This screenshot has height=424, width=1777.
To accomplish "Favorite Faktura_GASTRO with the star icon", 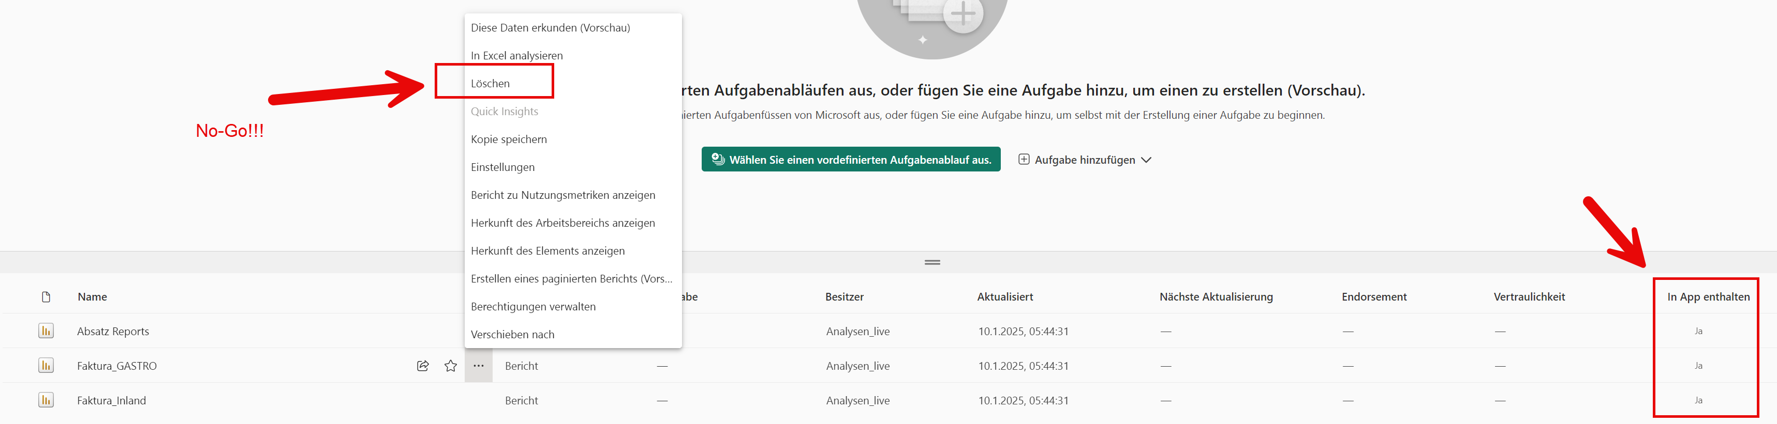I will coord(450,366).
